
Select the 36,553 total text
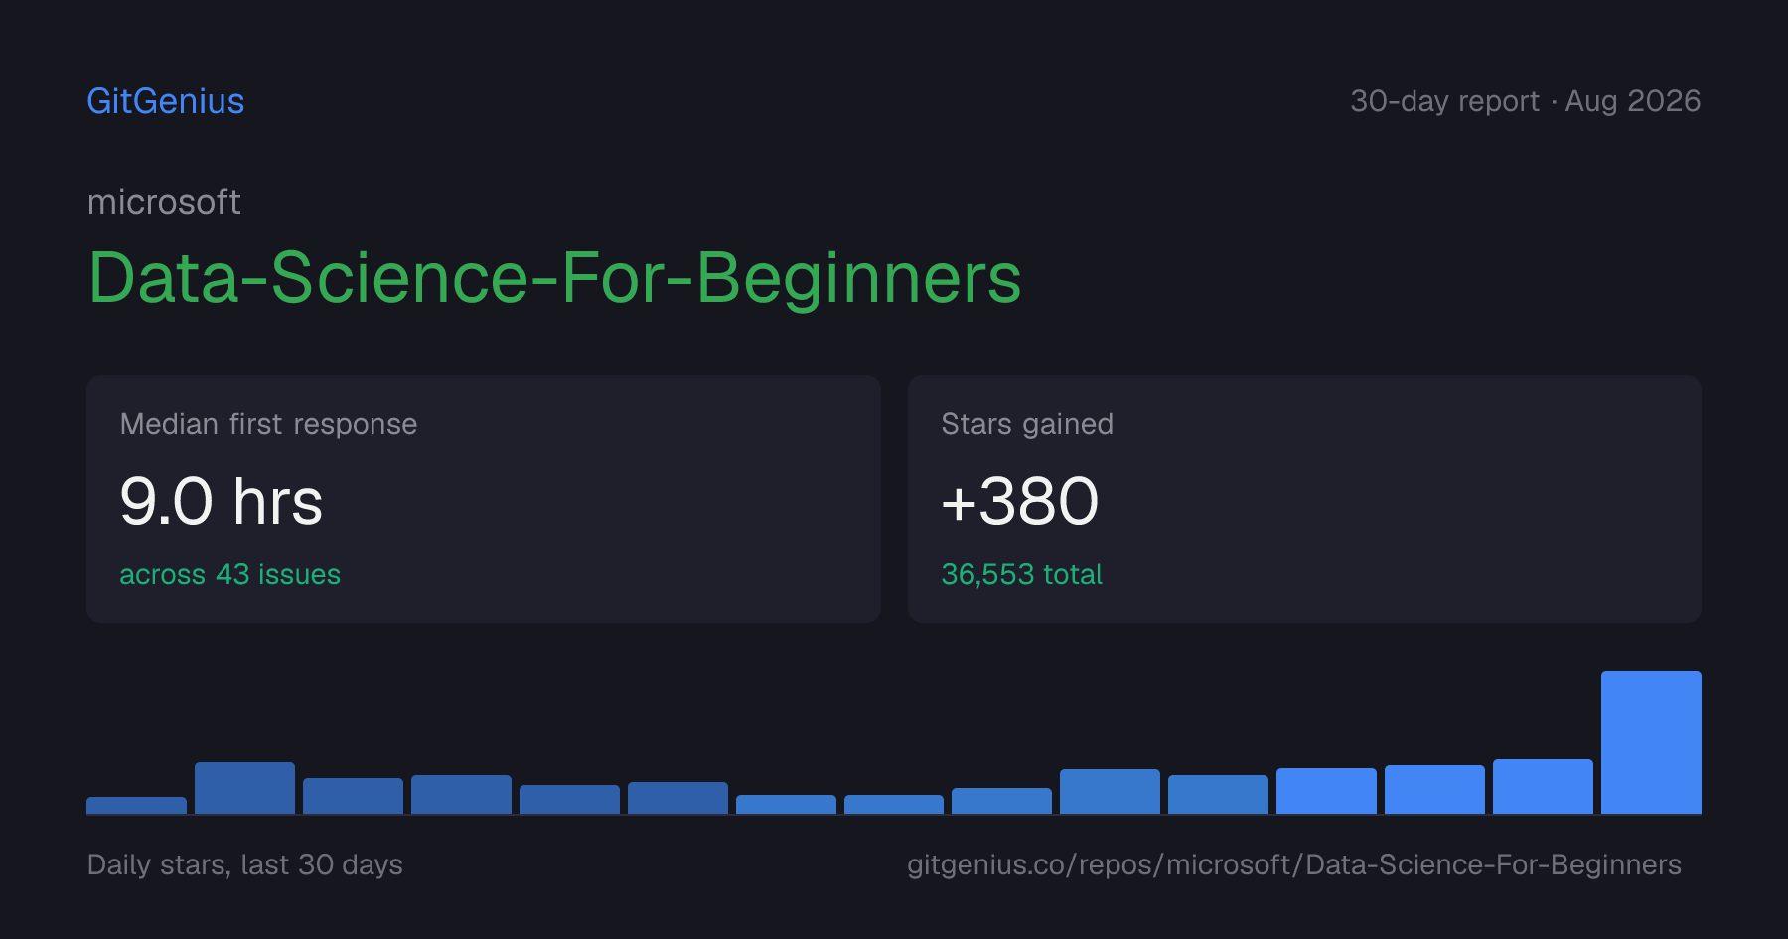click(x=1022, y=574)
